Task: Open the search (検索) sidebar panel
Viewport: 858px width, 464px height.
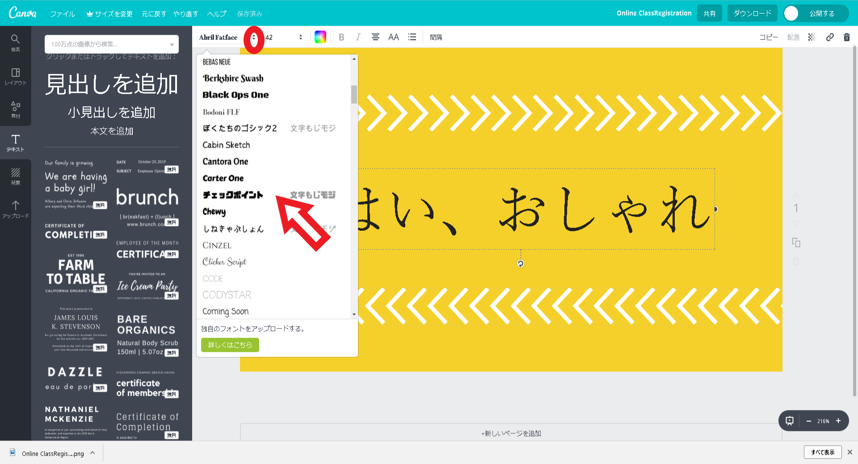Action: point(15,43)
